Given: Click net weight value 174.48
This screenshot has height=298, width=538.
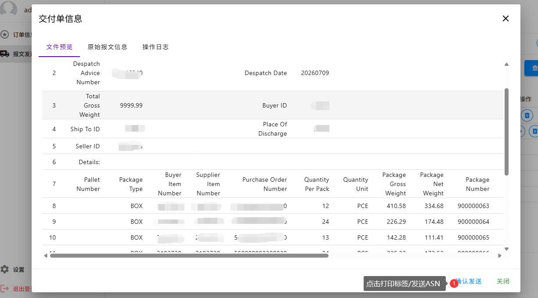Looking at the screenshot, I should coord(433,222).
